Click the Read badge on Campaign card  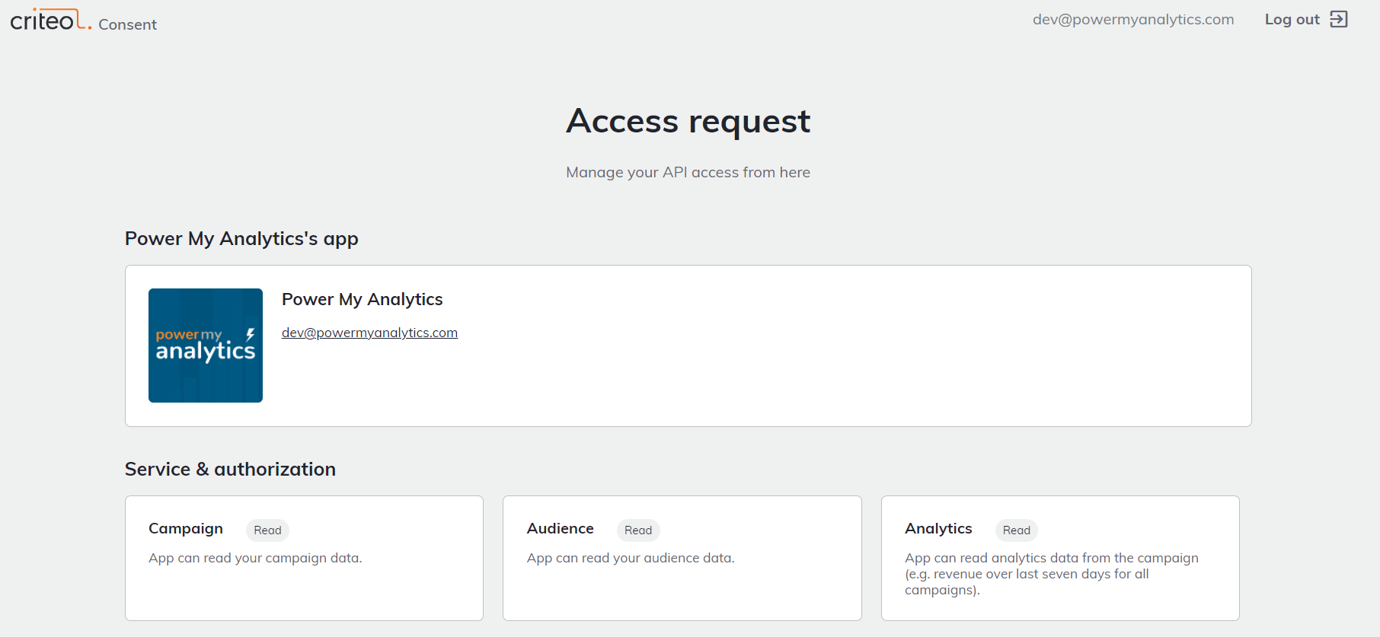tap(267, 530)
